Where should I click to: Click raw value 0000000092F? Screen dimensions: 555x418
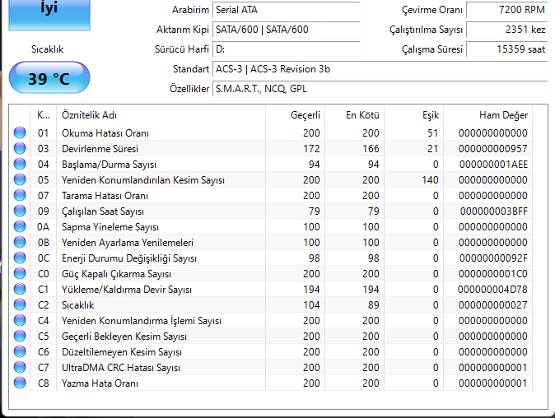point(493,258)
